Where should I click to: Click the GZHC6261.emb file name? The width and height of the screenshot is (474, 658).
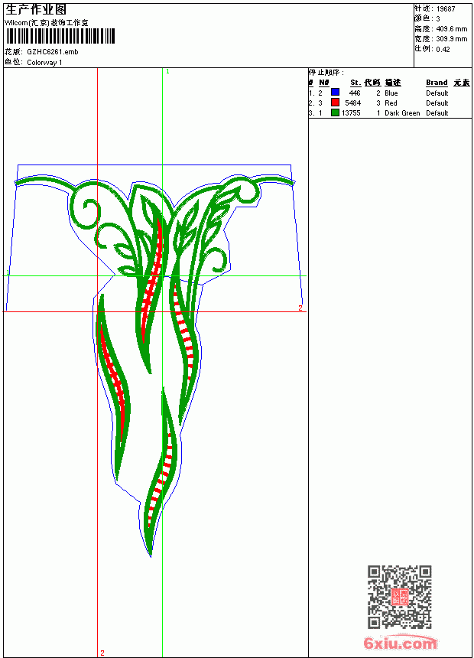pos(53,52)
